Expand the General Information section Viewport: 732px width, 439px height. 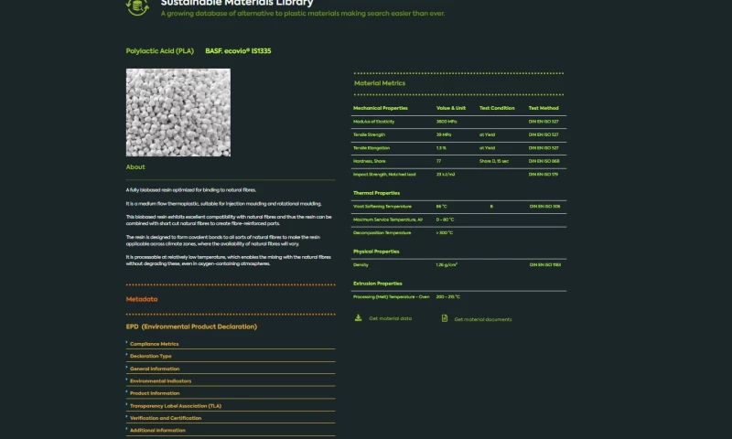coord(231,369)
